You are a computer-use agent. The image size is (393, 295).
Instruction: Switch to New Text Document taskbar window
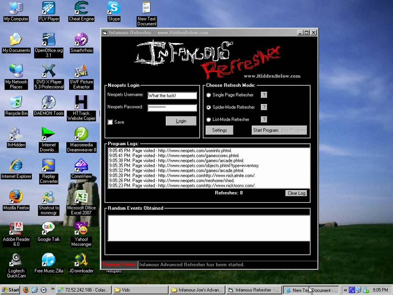pos(311,290)
